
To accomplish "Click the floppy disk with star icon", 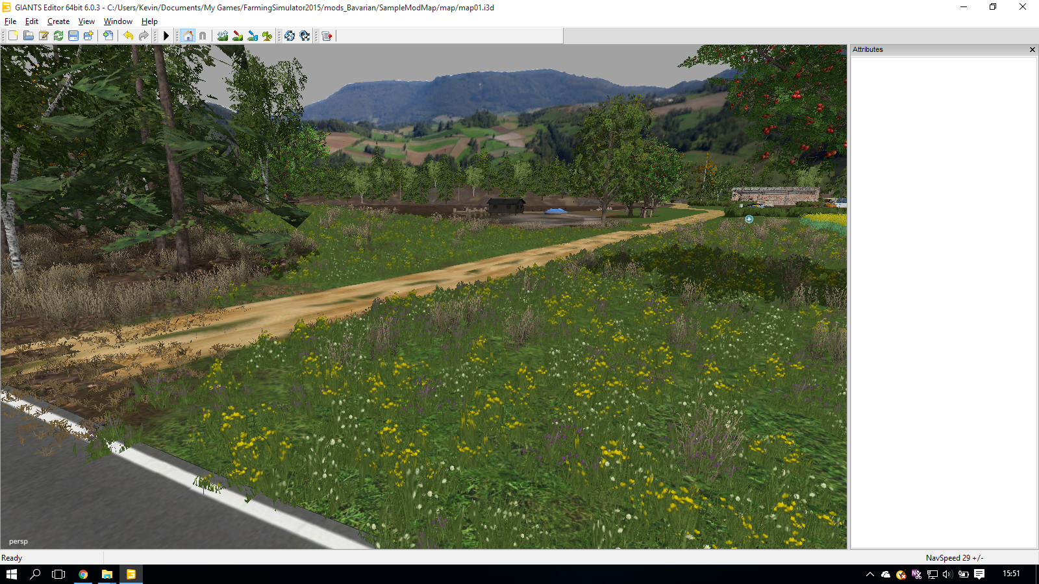I will 88,36.
